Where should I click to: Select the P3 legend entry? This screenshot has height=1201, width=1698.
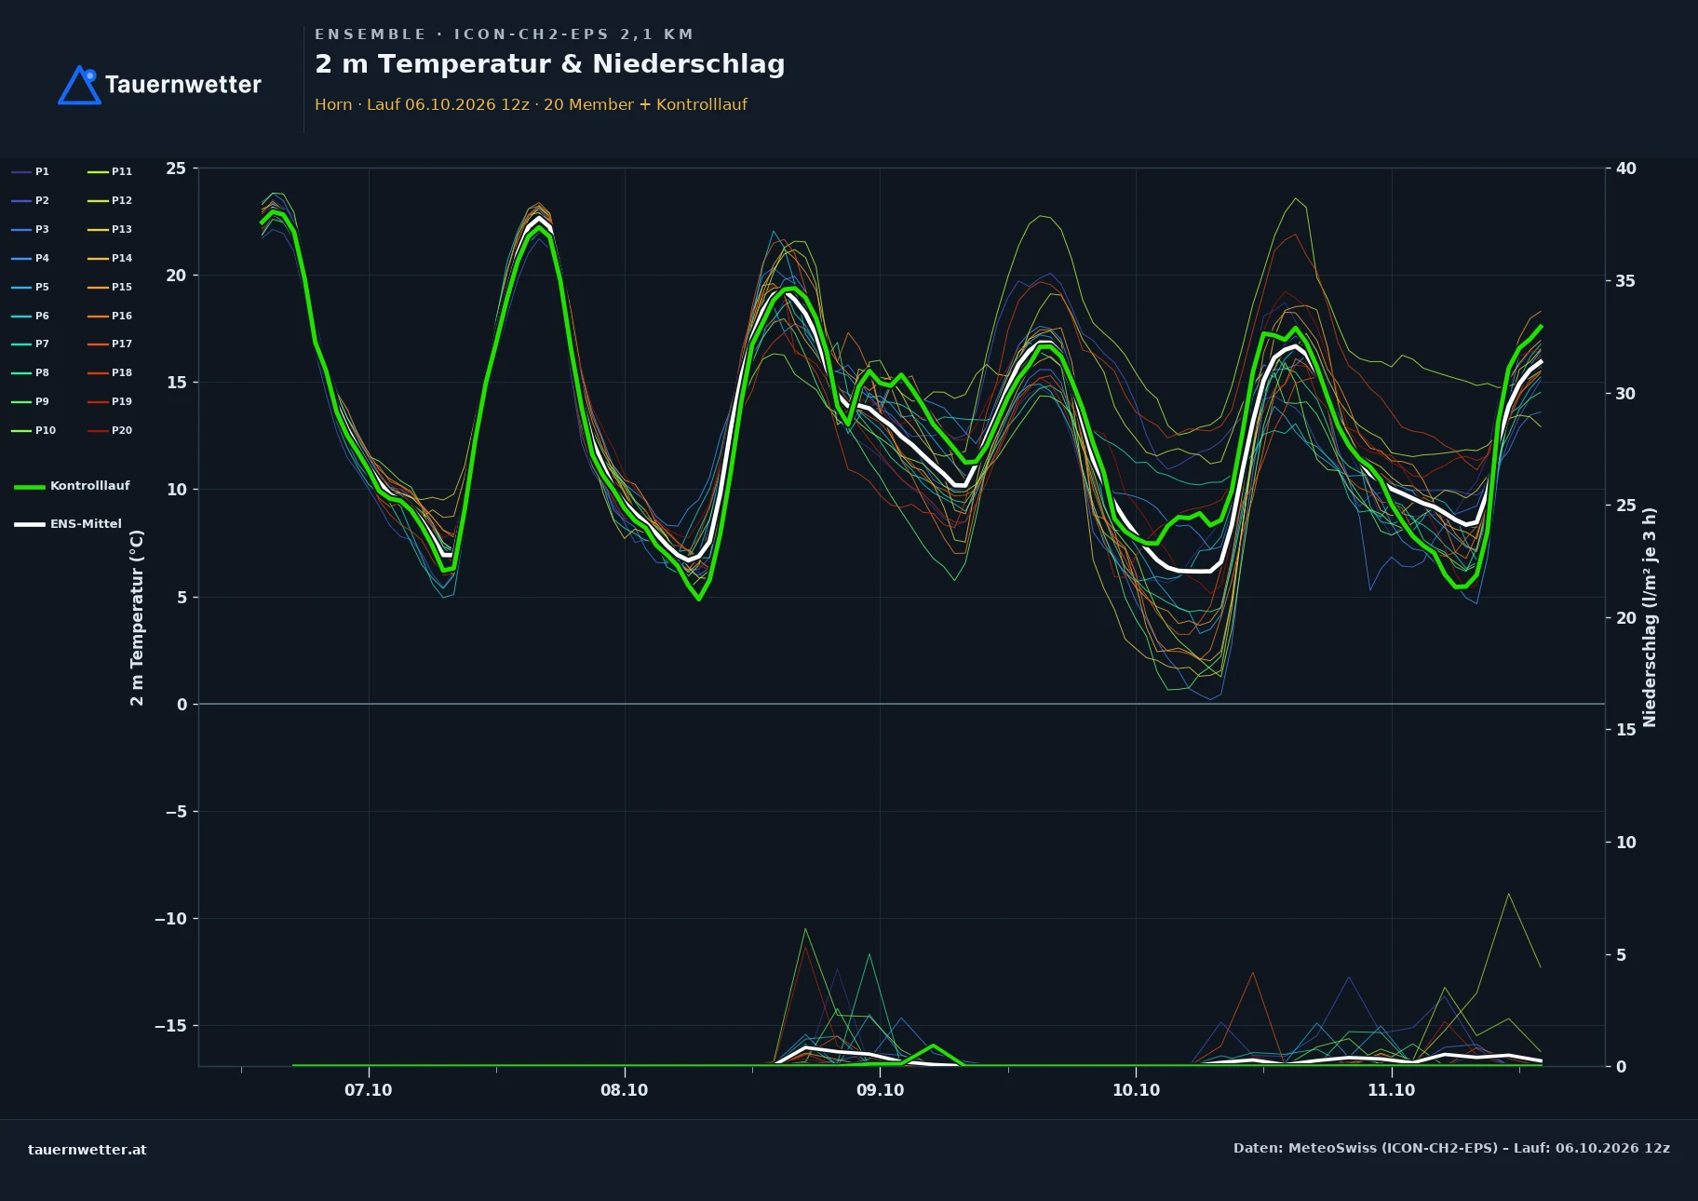pos(31,229)
